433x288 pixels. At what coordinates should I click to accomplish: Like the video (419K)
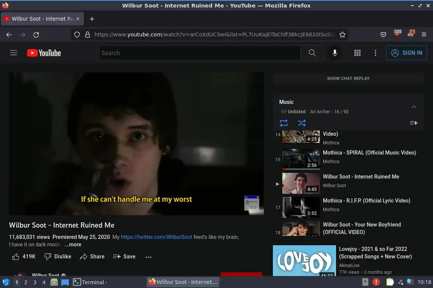point(24,256)
